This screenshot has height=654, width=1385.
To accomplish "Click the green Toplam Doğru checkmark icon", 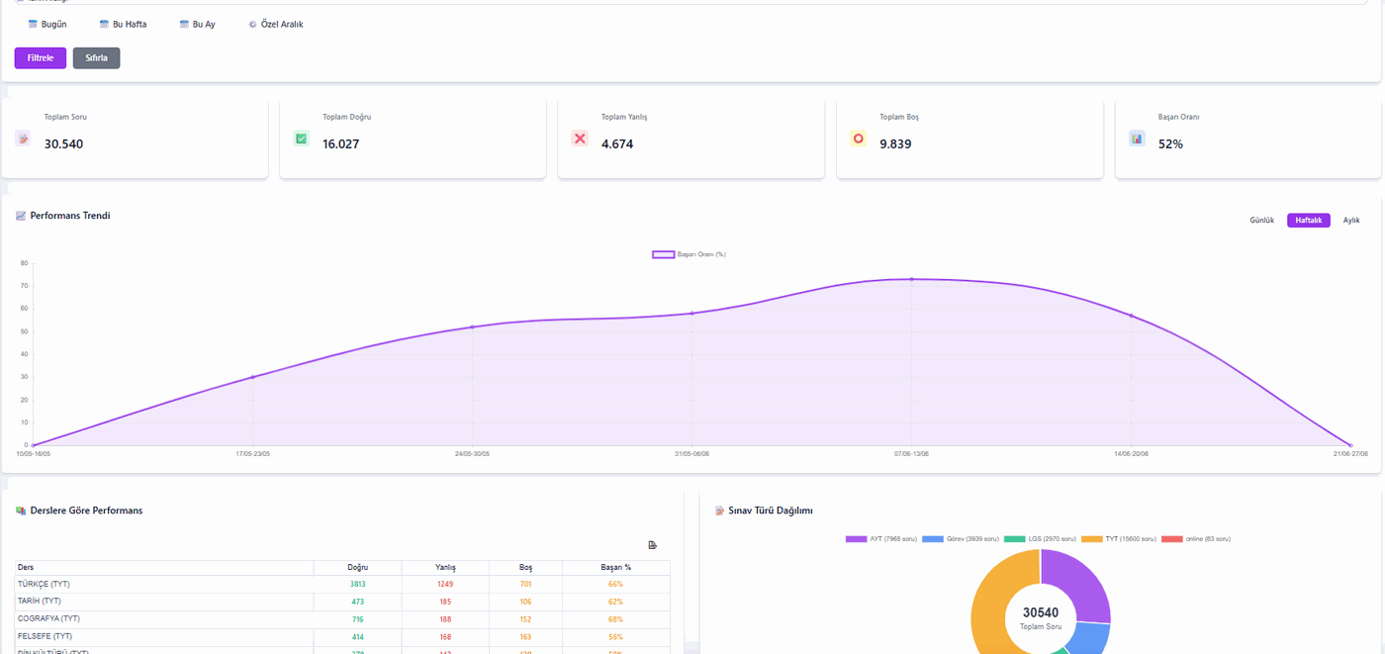I will point(302,139).
